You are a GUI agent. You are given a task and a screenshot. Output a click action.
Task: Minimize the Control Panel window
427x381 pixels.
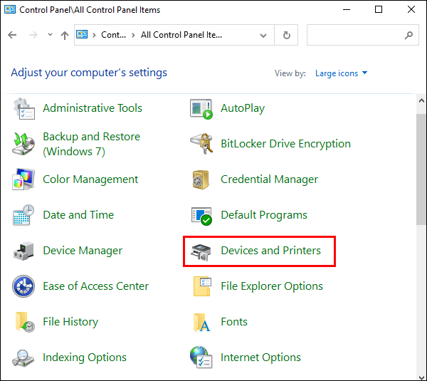pos(347,9)
